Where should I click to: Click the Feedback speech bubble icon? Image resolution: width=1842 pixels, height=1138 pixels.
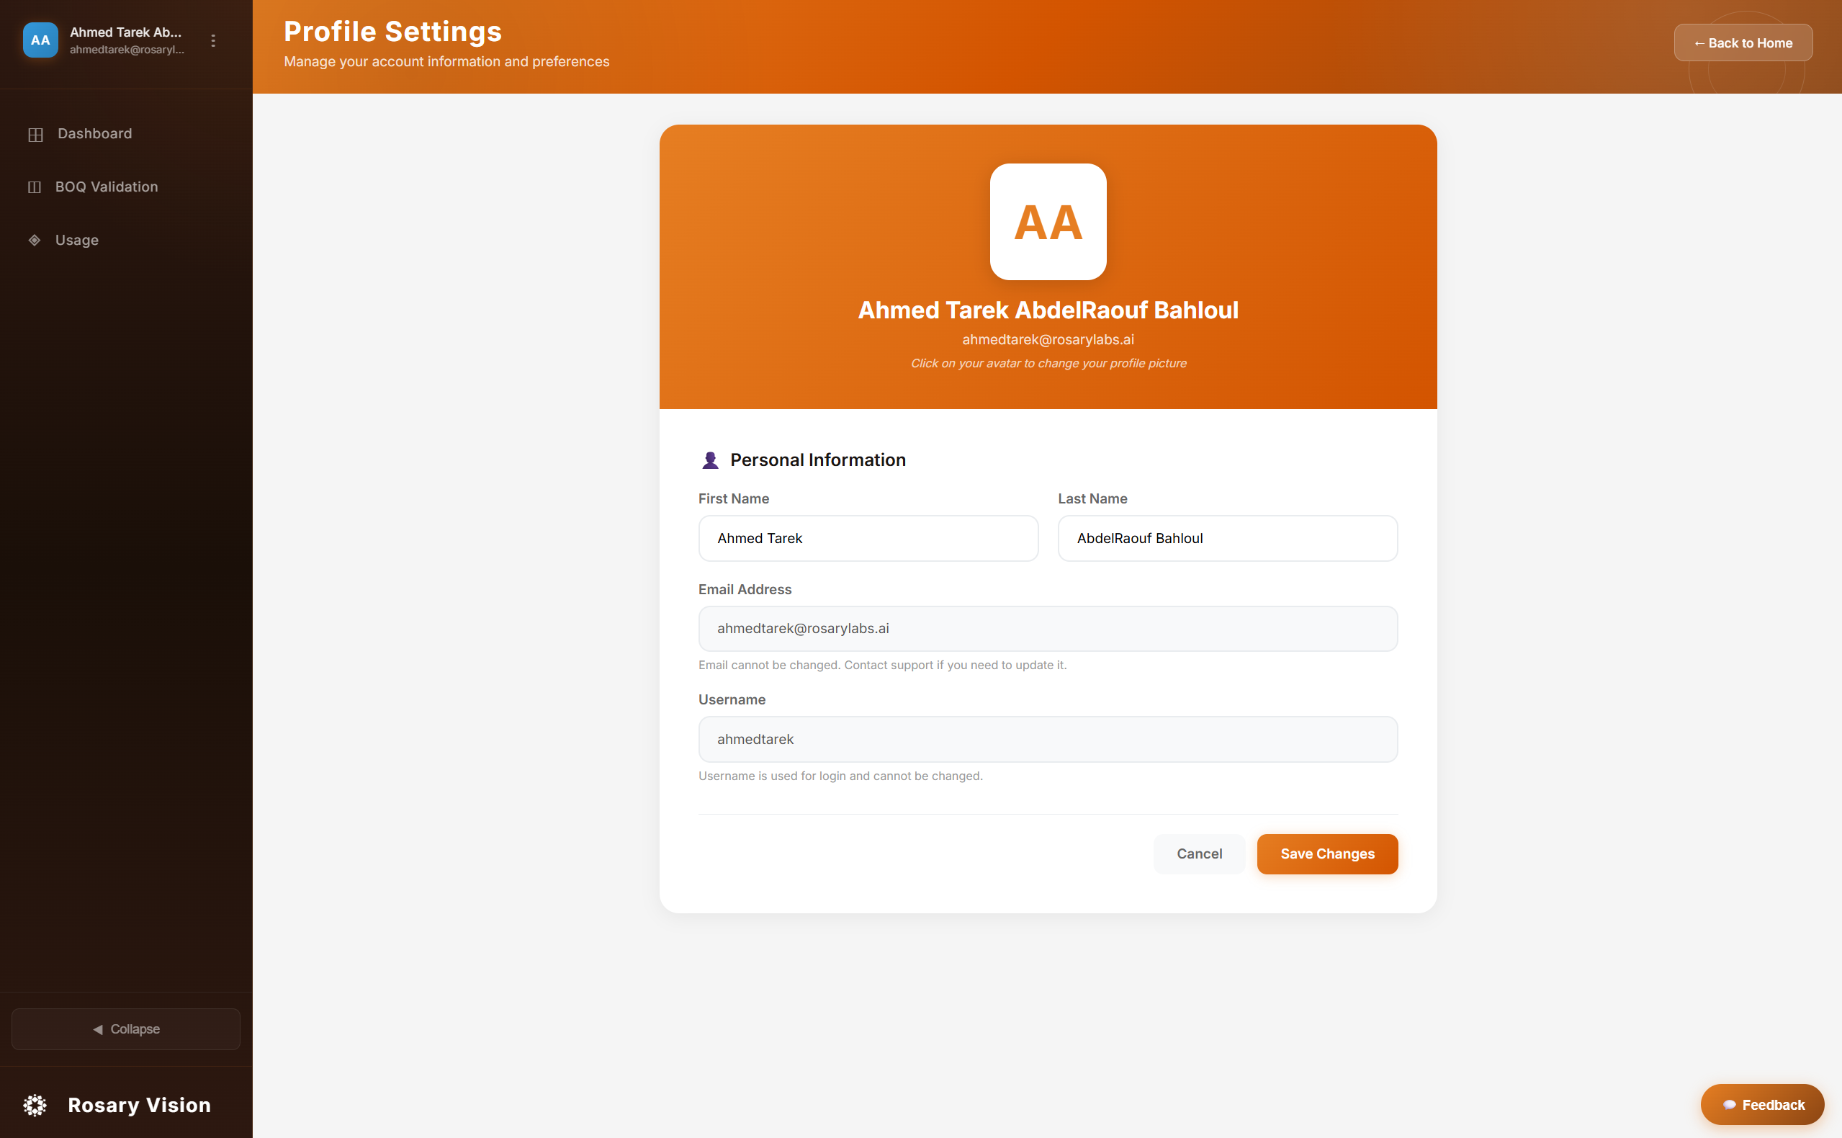(1729, 1105)
